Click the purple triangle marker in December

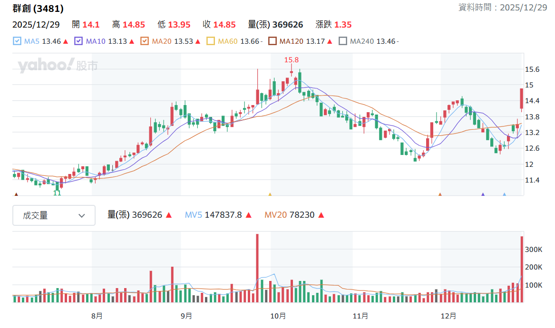(483, 194)
